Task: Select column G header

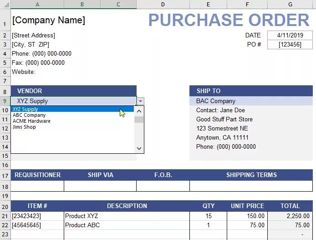Action: pos(290,4)
